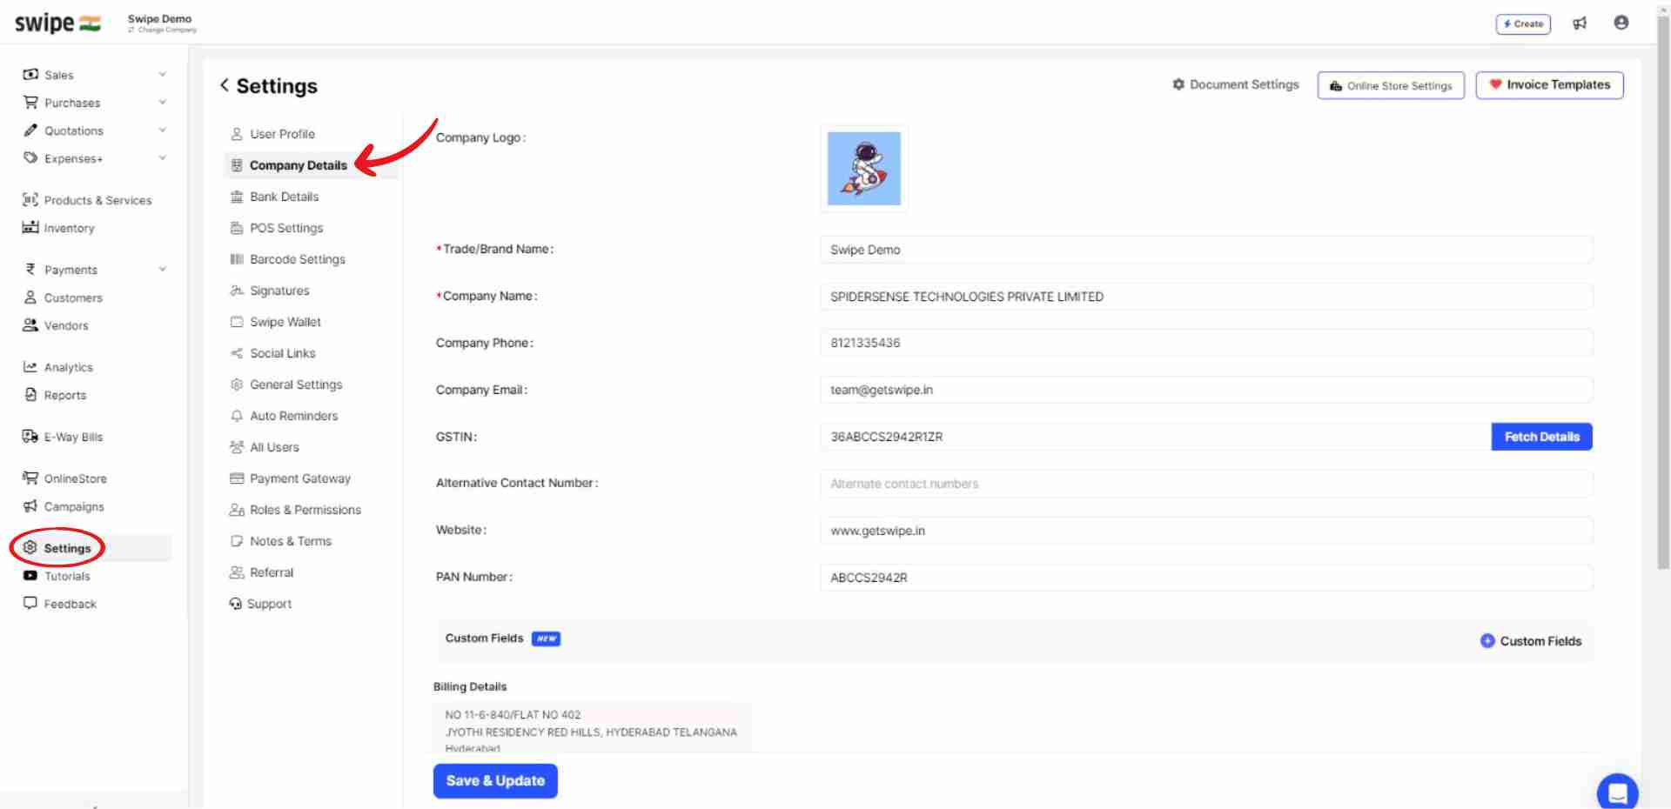1671x809 pixels.
Task: Click the Customers person icon
Action: tap(30, 297)
